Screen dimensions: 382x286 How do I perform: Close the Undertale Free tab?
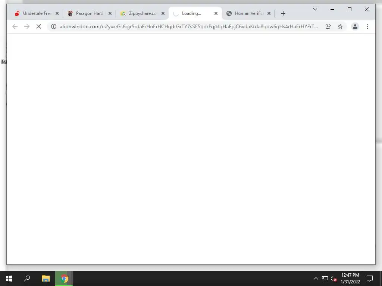click(57, 14)
